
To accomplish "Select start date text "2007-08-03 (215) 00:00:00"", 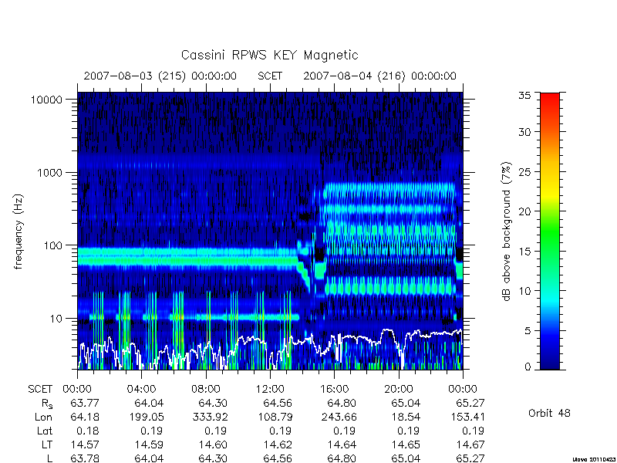I will click(x=160, y=76).
